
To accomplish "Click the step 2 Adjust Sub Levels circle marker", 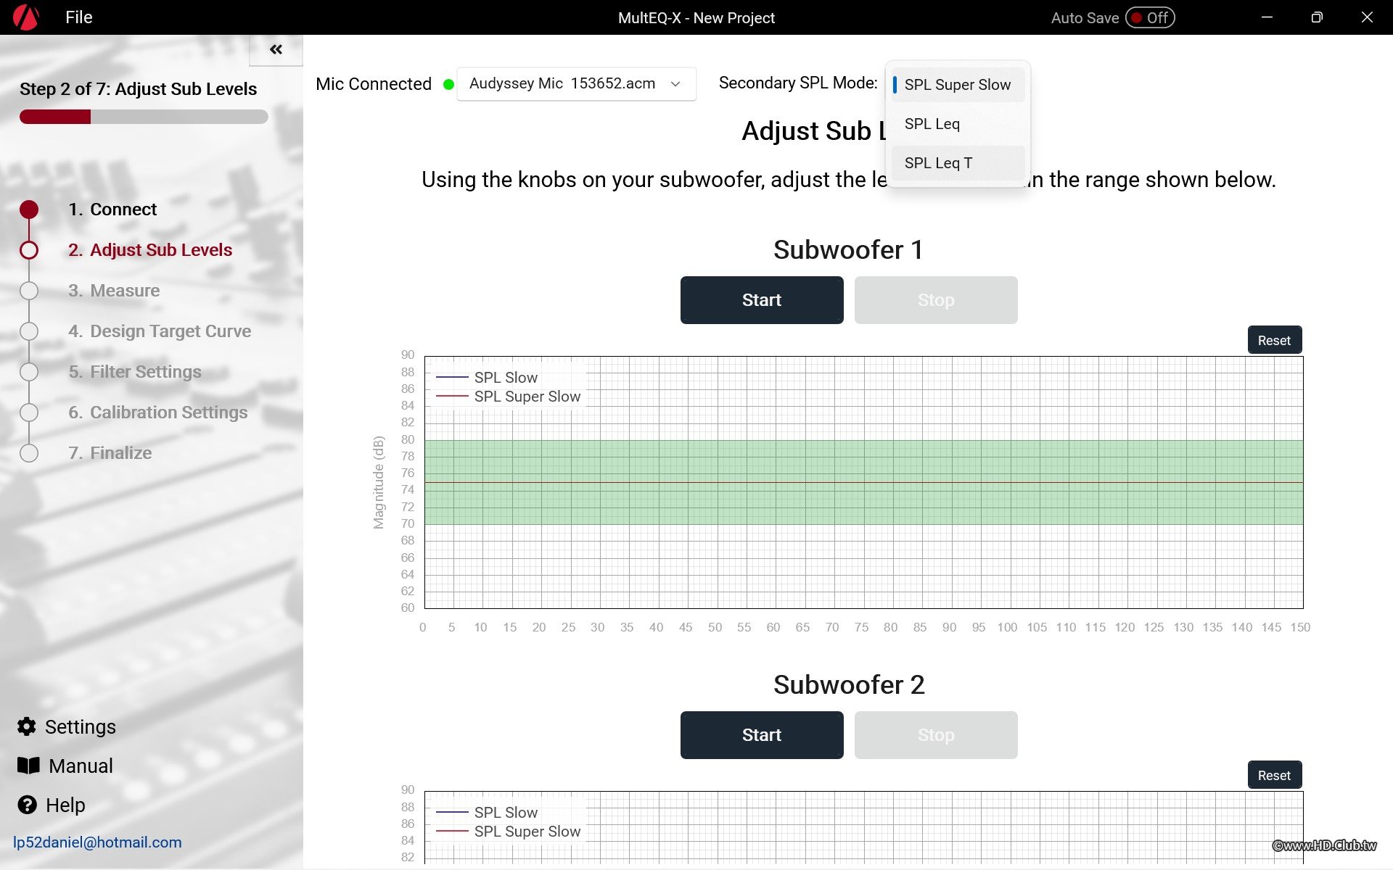I will click(x=29, y=250).
